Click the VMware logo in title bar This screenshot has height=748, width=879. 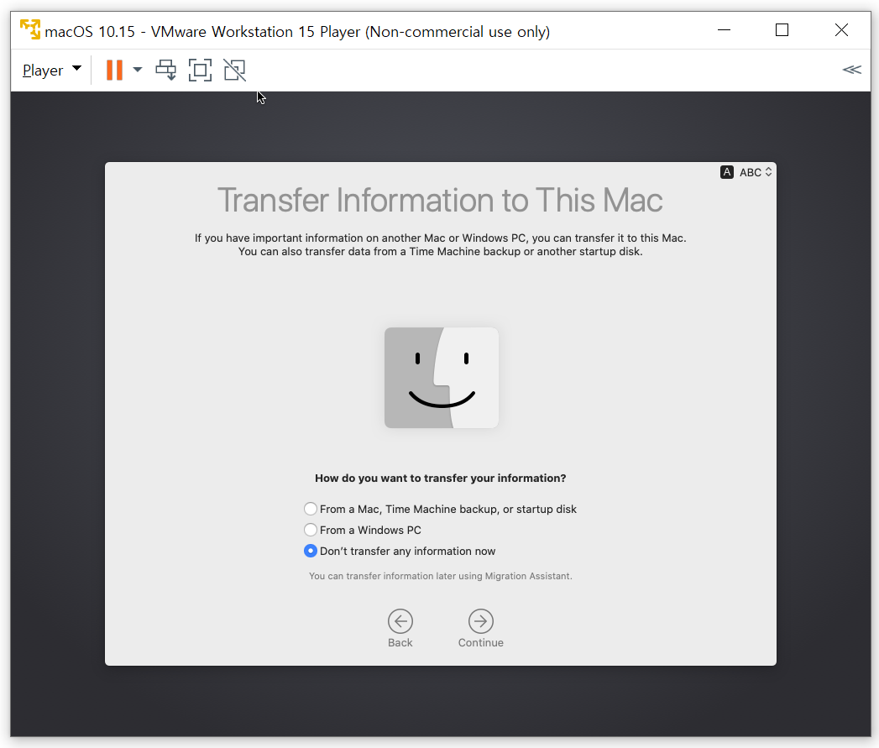click(x=30, y=31)
